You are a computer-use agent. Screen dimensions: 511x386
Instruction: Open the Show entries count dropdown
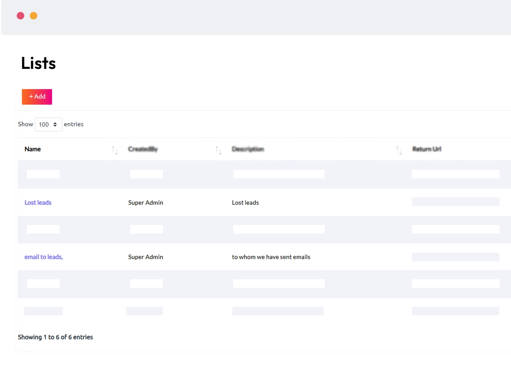(48, 124)
